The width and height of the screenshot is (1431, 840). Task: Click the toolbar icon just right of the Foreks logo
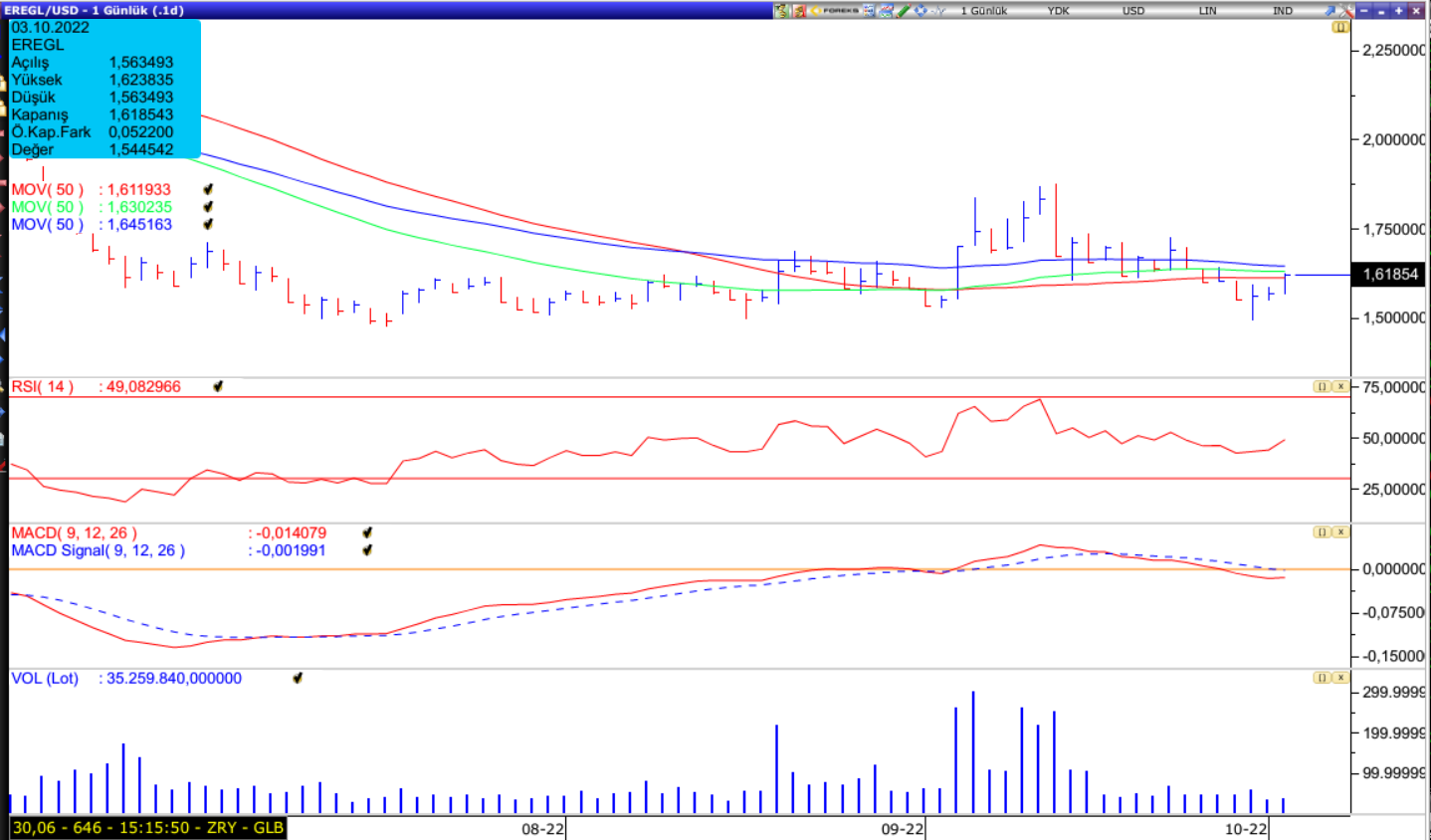[x=869, y=10]
